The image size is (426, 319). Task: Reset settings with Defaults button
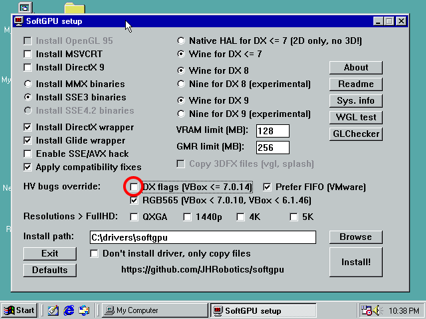click(x=50, y=270)
